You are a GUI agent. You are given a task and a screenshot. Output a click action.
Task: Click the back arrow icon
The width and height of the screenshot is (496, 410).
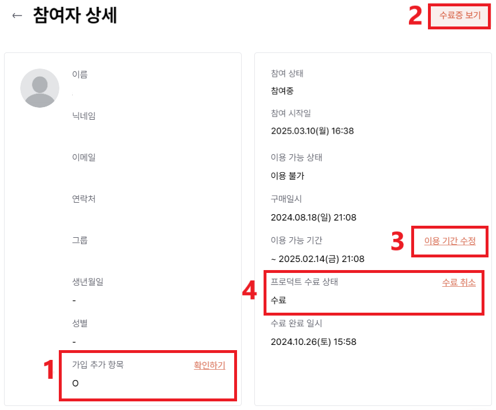point(17,16)
